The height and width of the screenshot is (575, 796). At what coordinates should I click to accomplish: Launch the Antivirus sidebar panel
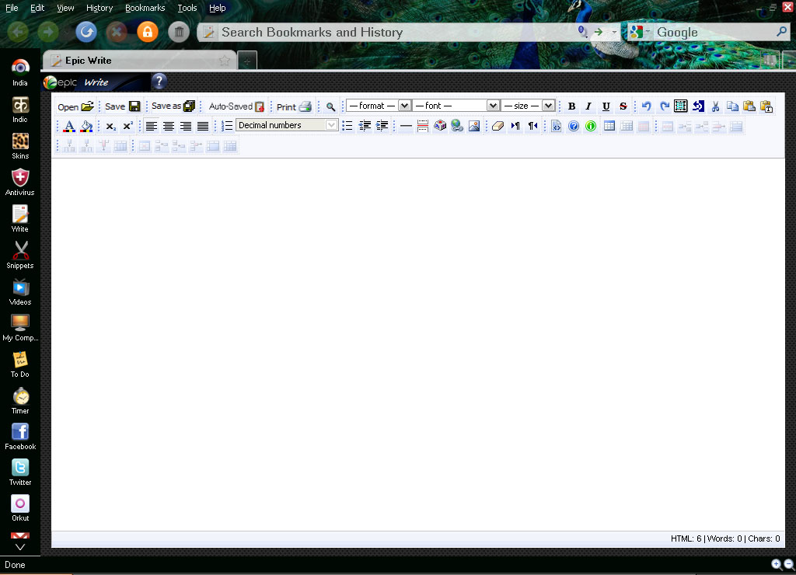(19, 181)
